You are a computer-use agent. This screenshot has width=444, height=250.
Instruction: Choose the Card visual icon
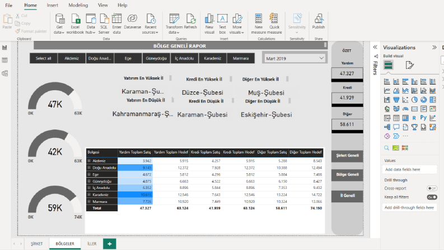(x=414, y=109)
